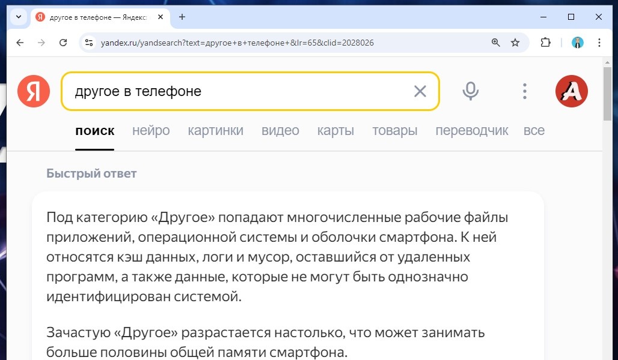Viewport: 618px width, 360px height.
Task: Expand the все search categories menu
Action: (x=534, y=130)
